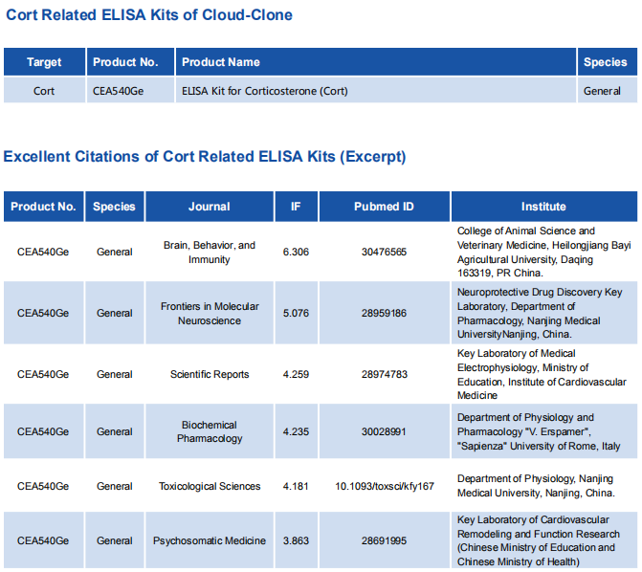Open ELISA Kit for Corticosterone (Cort) name

pyautogui.click(x=265, y=92)
